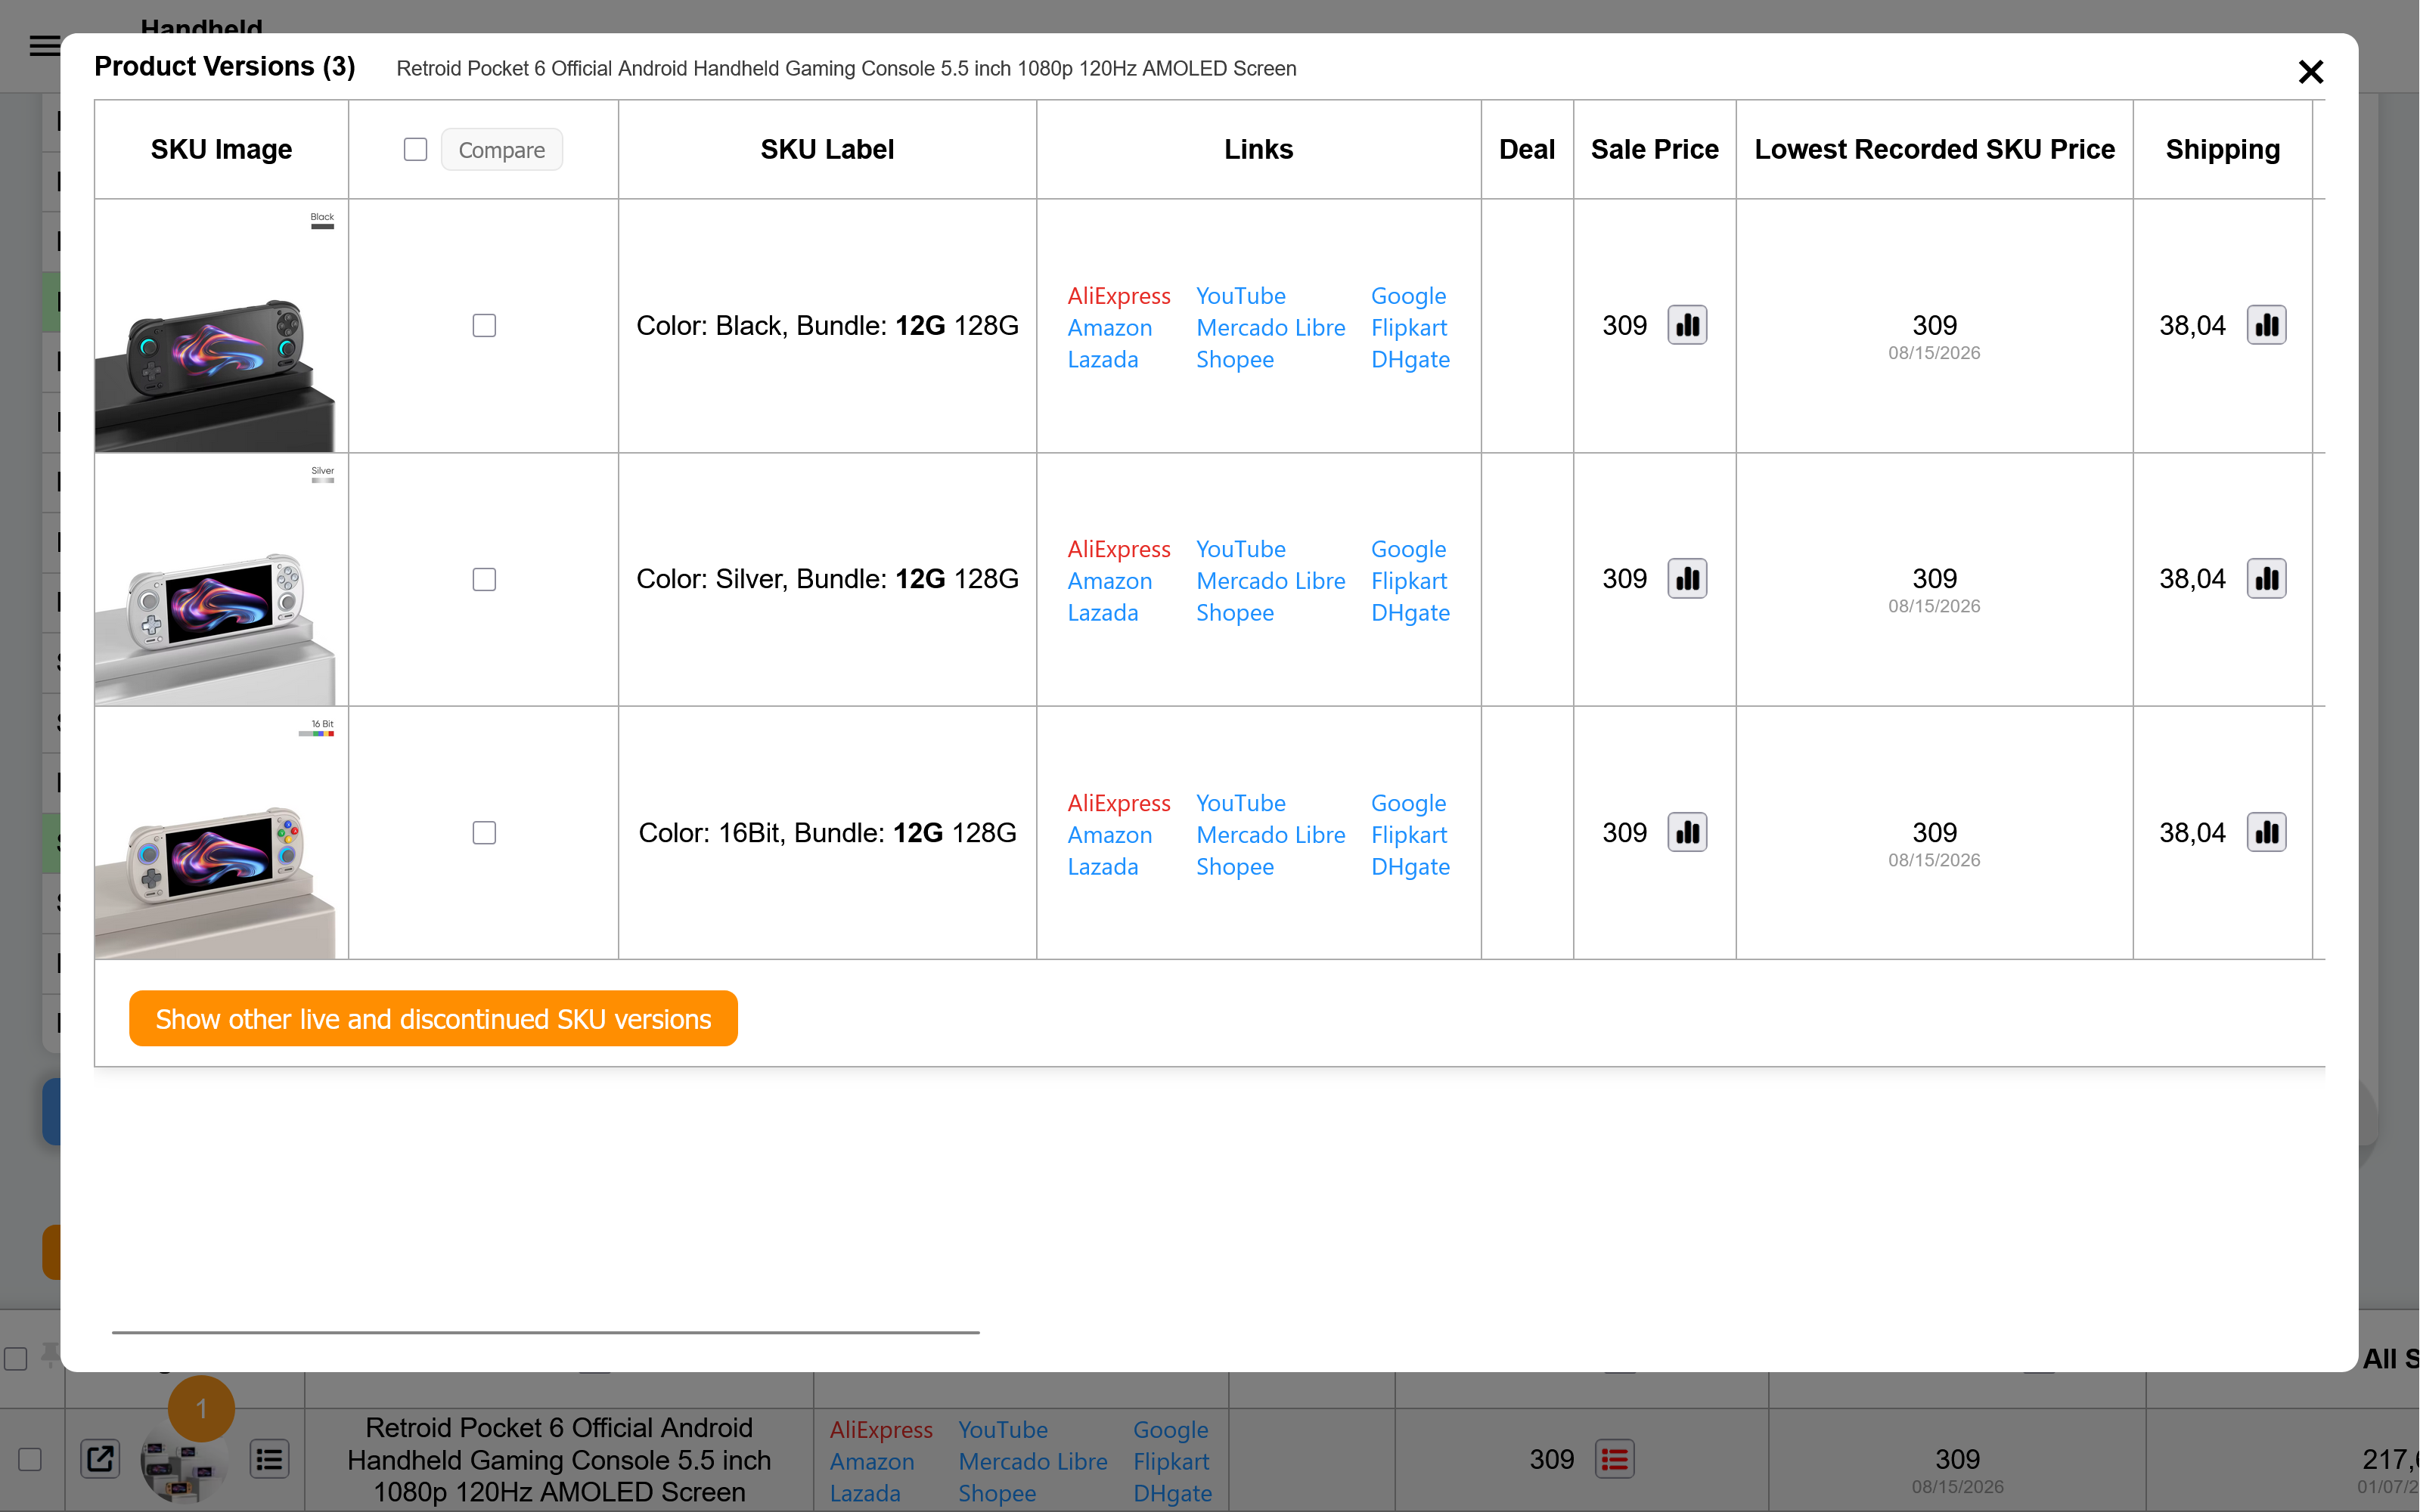Tick the background Retroid Pocket 6 row checkbox
This screenshot has height=1512, width=2420.
(30, 1459)
